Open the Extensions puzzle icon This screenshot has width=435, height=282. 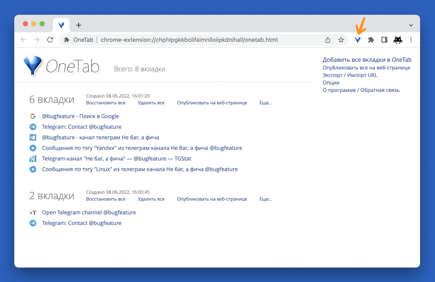(371, 40)
